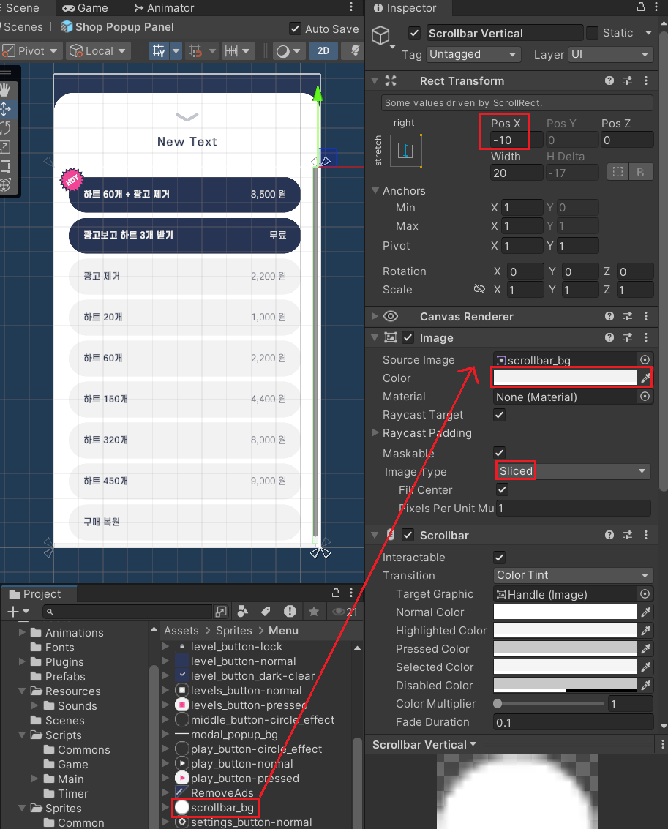Click the Fade Duration field
The width and height of the screenshot is (668, 829).
click(x=573, y=722)
